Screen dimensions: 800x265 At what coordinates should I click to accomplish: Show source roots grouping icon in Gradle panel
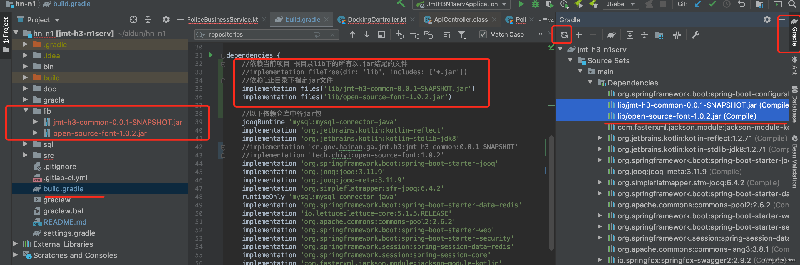pos(659,35)
